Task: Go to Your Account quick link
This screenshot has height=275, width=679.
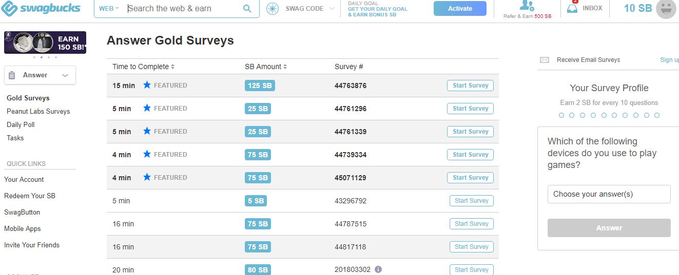Action: click(x=24, y=179)
